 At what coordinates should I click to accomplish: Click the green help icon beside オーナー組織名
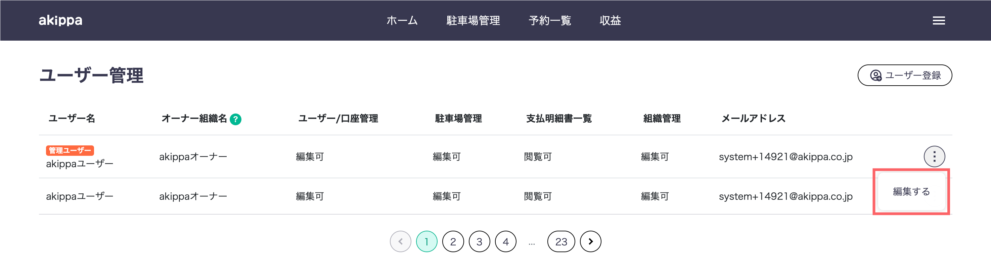coord(235,119)
